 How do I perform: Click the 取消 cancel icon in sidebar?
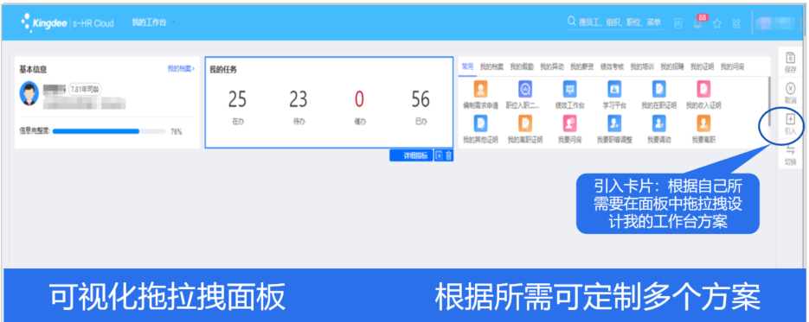click(790, 88)
